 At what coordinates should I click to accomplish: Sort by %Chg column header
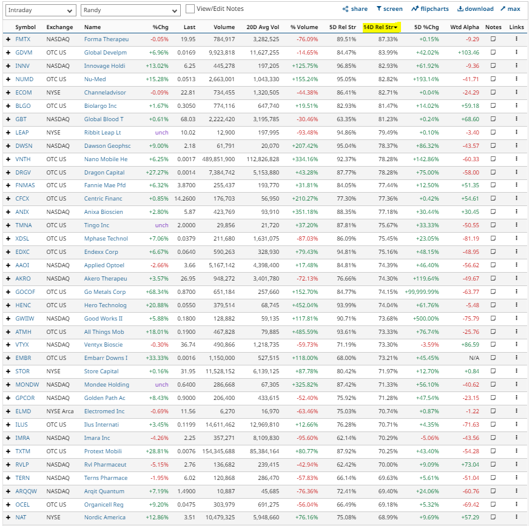[x=160, y=27]
